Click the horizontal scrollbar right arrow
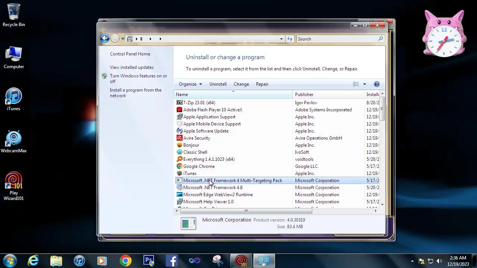This screenshot has height=268, width=477. point(376,211)
